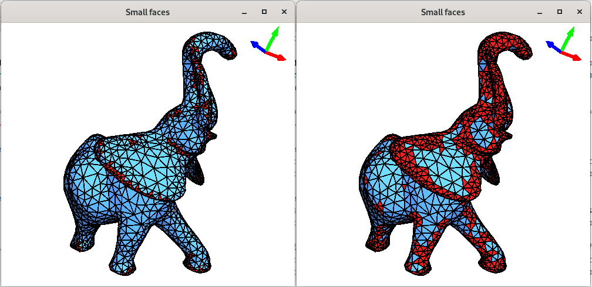Viewport: 592px width, 287px height.
Task: Click the blue axis arrow in right window
Action: [552, 46]
